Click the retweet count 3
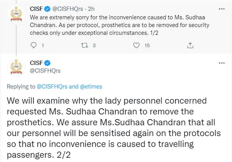The image size is (232, 162). (x=94, y=45)
